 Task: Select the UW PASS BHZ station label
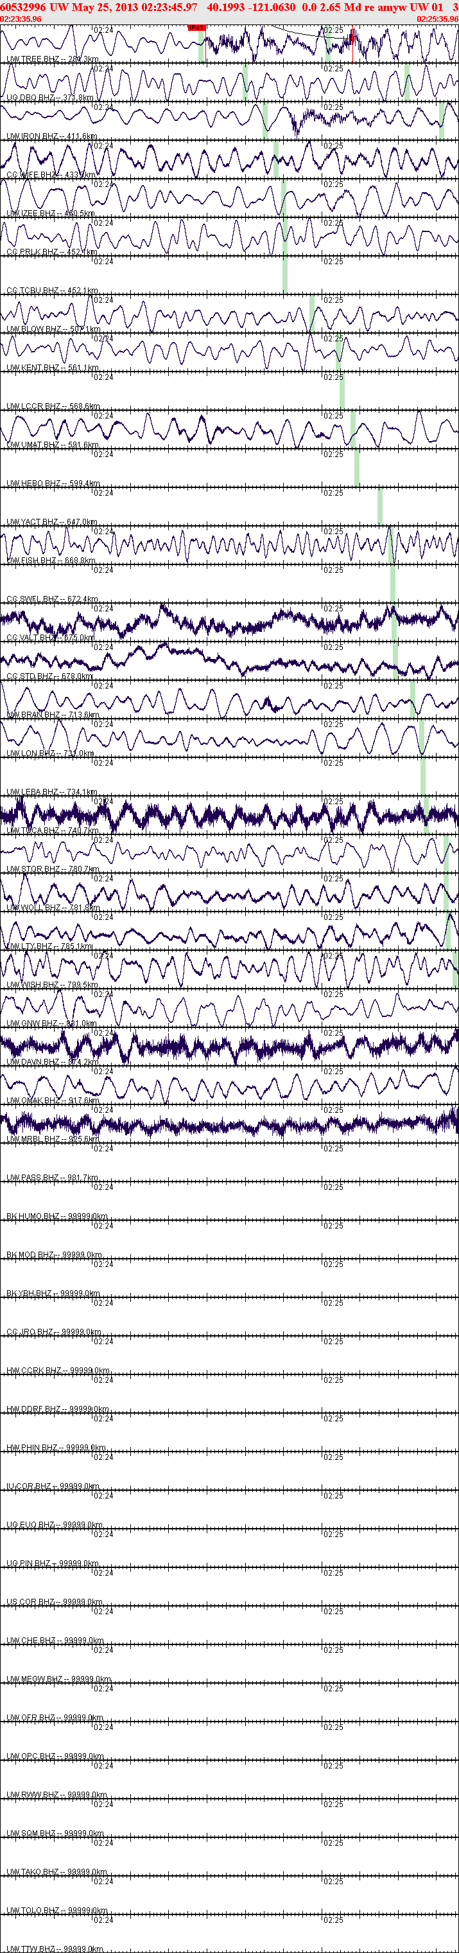coord(53,1178)
